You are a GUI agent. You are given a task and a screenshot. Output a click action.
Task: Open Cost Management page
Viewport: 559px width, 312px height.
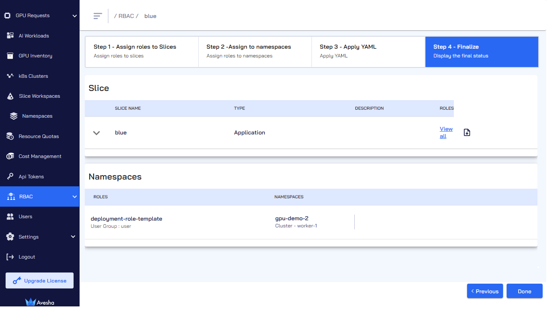[40, 156]
